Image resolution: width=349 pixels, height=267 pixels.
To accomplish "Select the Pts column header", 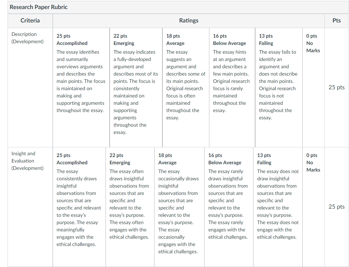I will coord(336,21).
